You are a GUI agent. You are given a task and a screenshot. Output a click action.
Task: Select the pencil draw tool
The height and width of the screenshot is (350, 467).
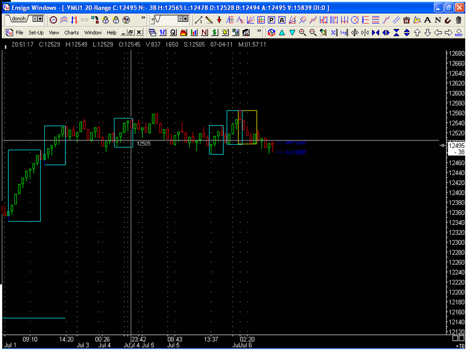pos(209,20)
